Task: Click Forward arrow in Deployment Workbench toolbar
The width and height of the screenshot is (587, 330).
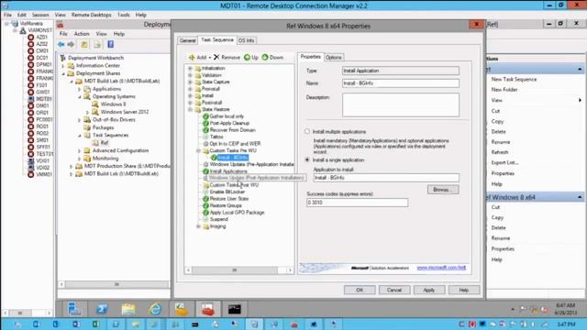Action: coord(71,45)
